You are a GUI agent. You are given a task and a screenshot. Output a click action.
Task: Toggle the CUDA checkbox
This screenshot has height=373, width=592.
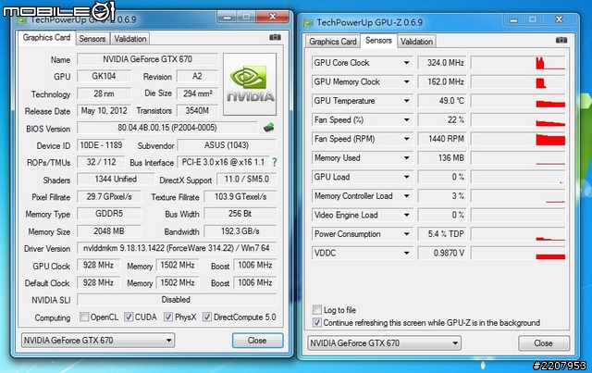(x=129, y=317)
